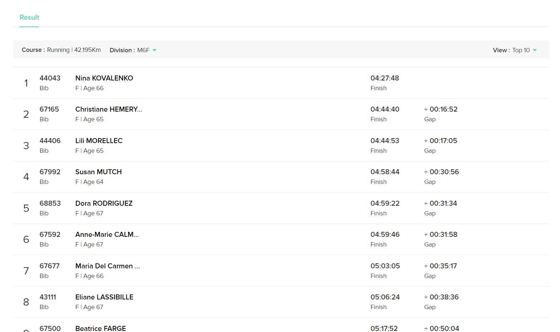Click the green arrow next to M6F
The width and height of the screenshot is (560, 332).
pyautogui.click(x=155, y=50)
